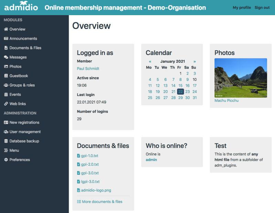
Task: Select the Photos module icon
Action: click(x=5, y=66)
